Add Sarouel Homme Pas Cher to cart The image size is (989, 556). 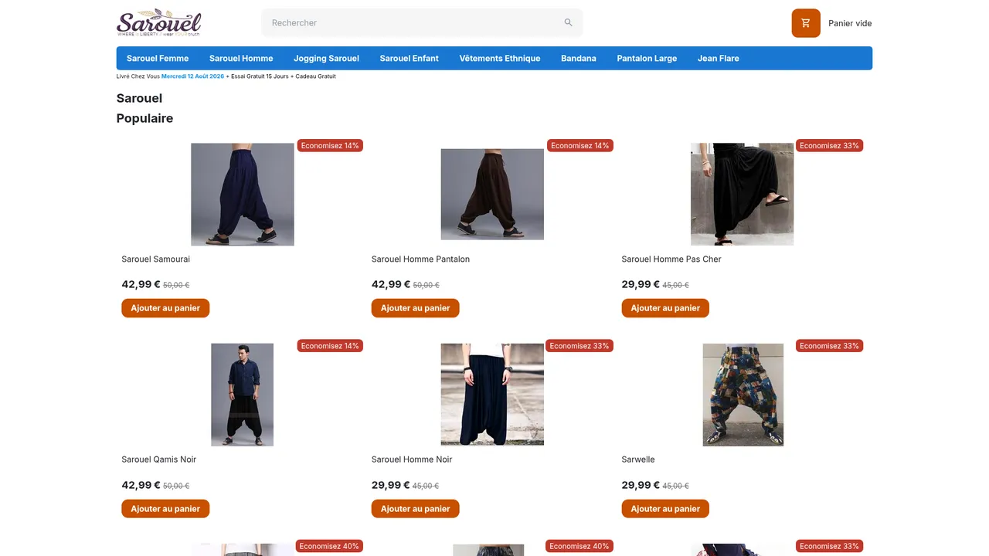tap(665, 308)
